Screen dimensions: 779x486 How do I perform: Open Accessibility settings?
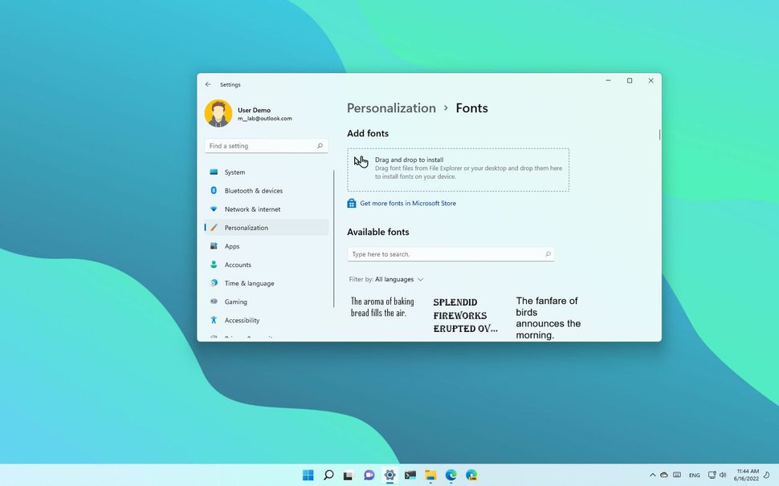point(242,320)
